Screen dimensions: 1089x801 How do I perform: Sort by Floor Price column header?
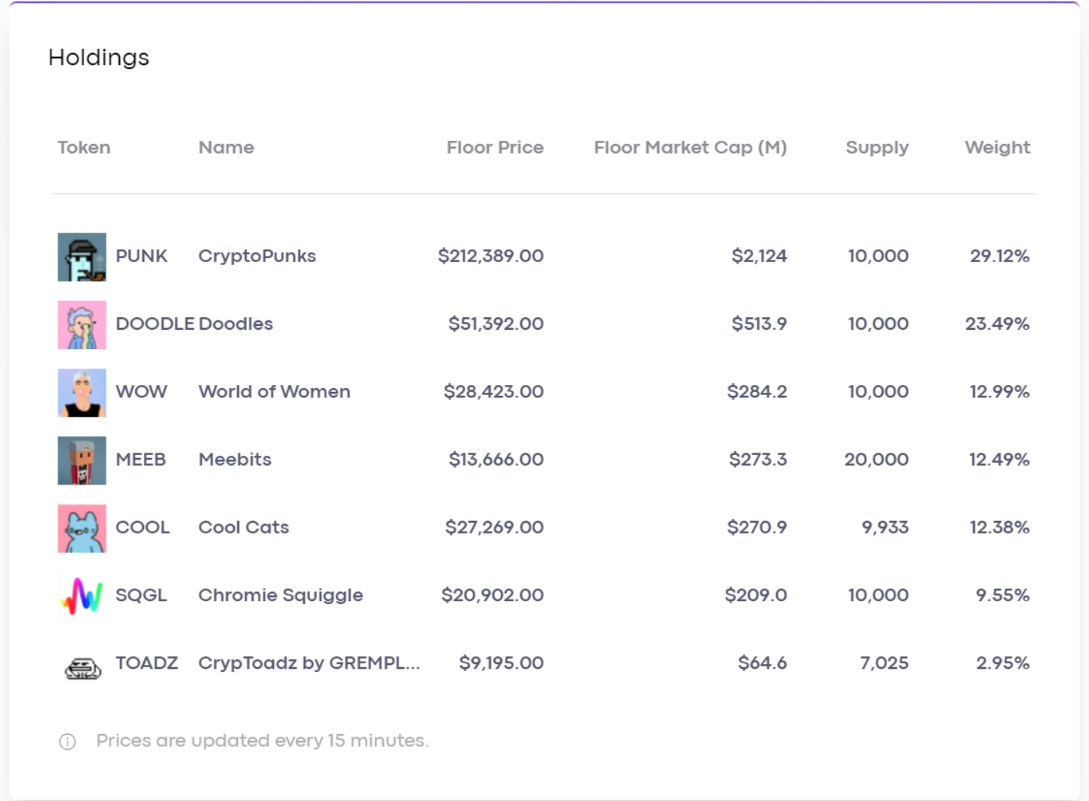point(495,147)
